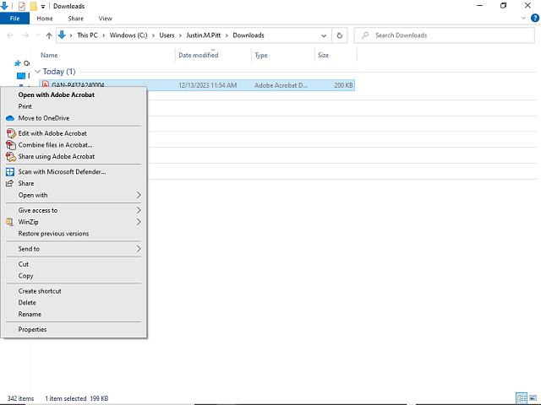Choose Properties from the context menu
The image size is (541, 405).
[32, 330]
